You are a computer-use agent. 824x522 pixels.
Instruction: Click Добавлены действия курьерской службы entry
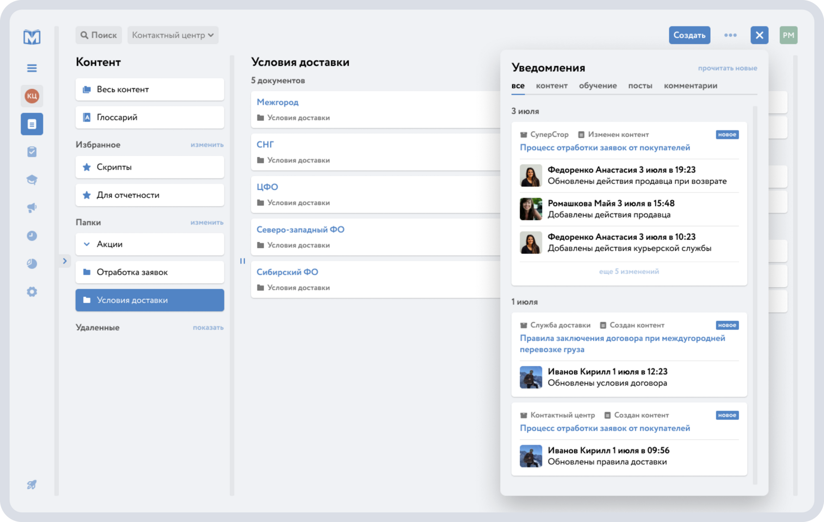(629, 248)
